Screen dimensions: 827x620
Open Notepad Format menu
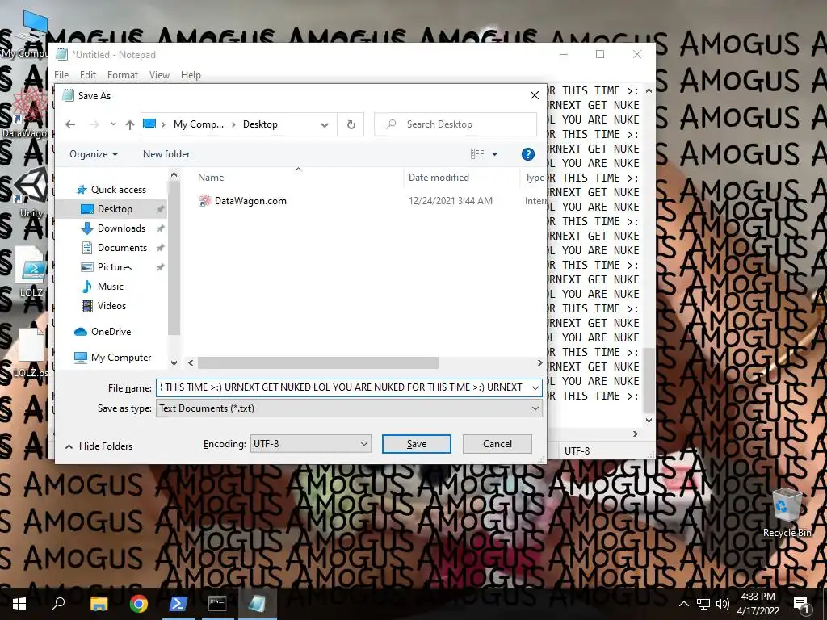click(123, 75)
